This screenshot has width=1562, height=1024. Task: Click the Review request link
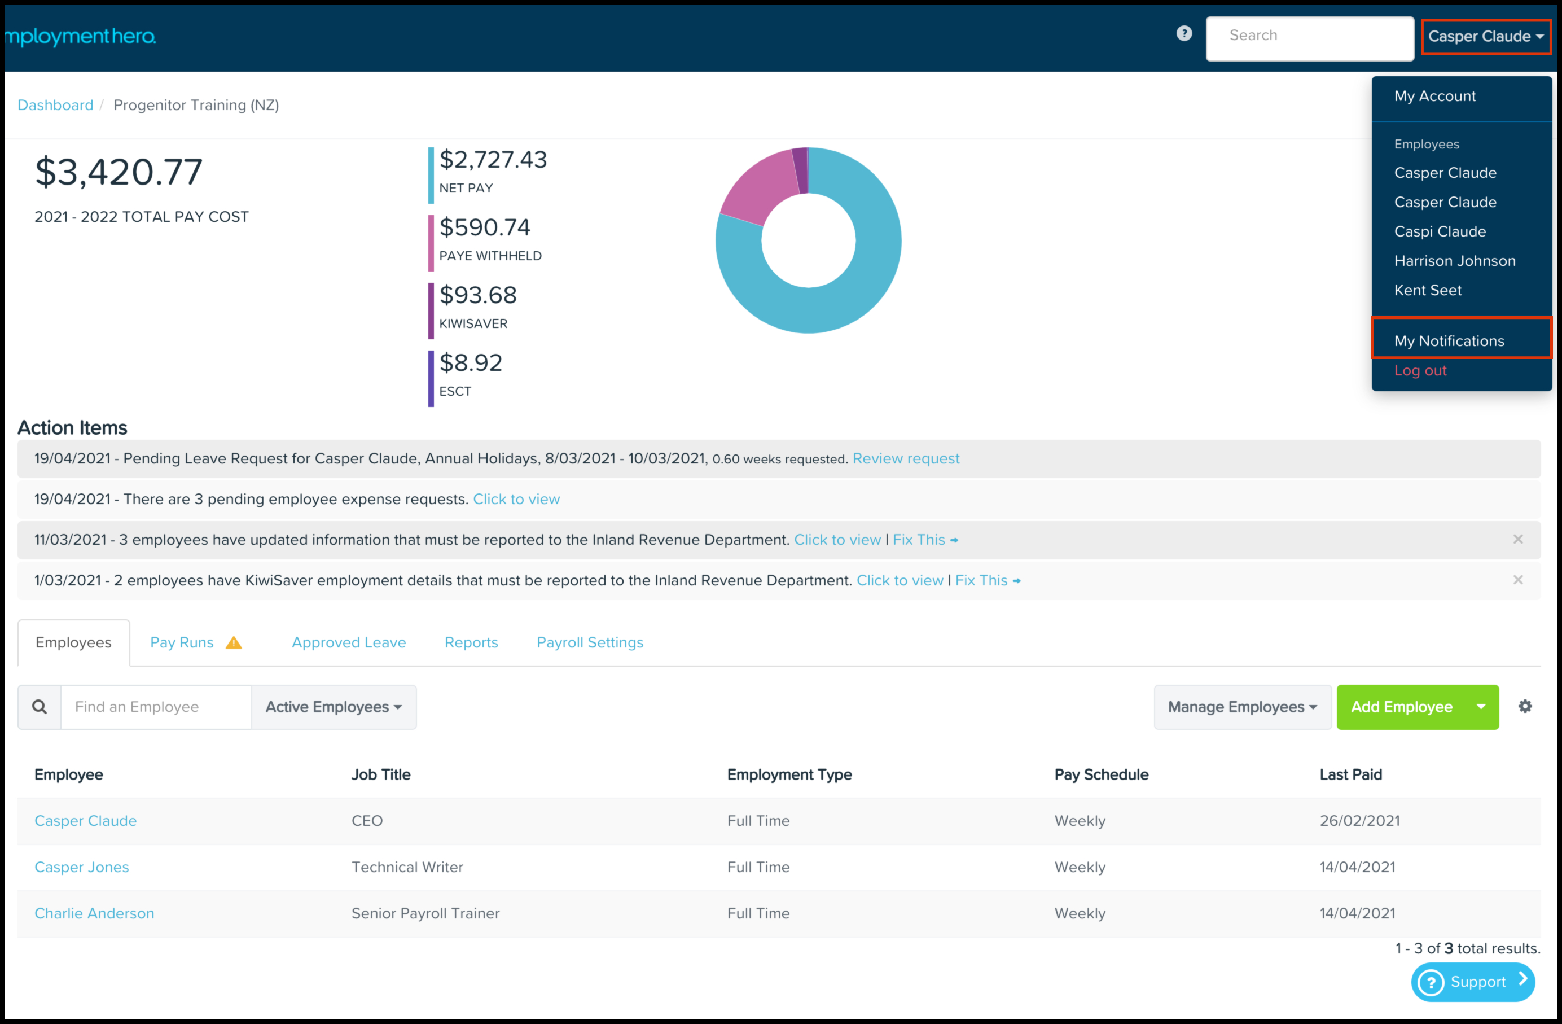(906, 459)
